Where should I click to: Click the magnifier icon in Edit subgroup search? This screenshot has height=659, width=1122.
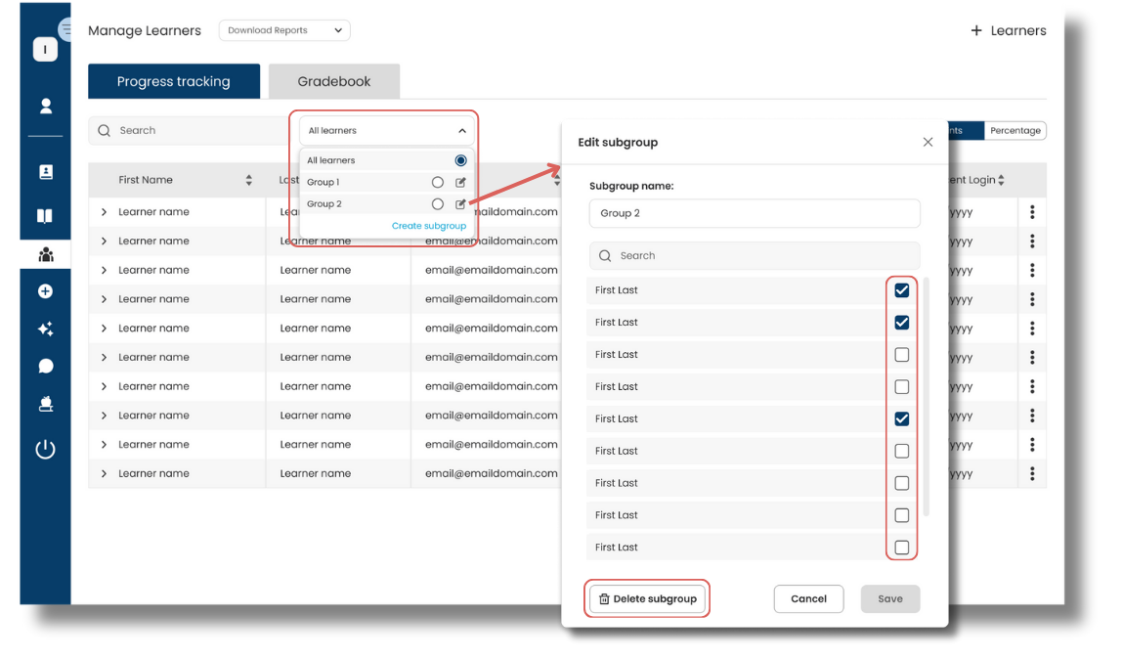click(x=605, y=255)
